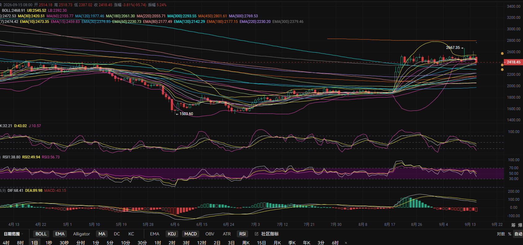Toggle the RSI sub-indicator
The width and height of the screenshot is (523, 245).
(x=243, y=234)
